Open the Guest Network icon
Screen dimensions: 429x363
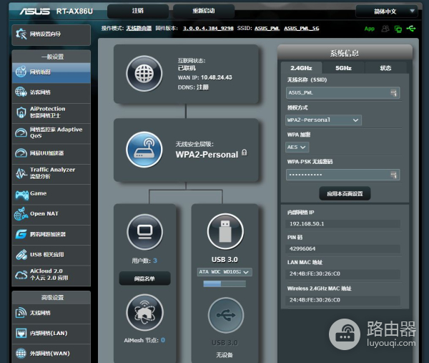(x=21, y=92)
